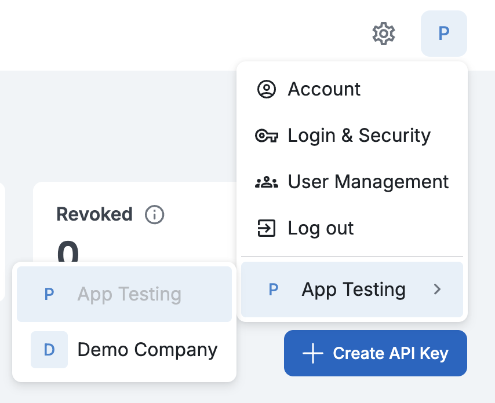Show info tooltip for Revoked

154,215
